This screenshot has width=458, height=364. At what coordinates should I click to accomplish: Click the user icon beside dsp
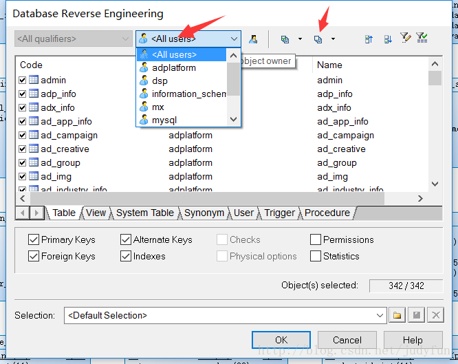coord(144,81)
